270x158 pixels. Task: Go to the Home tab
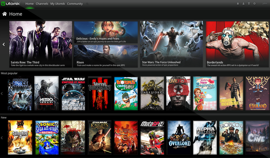coord(29,4)
